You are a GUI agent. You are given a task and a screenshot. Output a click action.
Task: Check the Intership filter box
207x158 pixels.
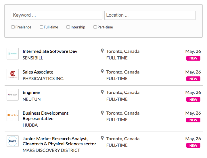tap(68, 27)
